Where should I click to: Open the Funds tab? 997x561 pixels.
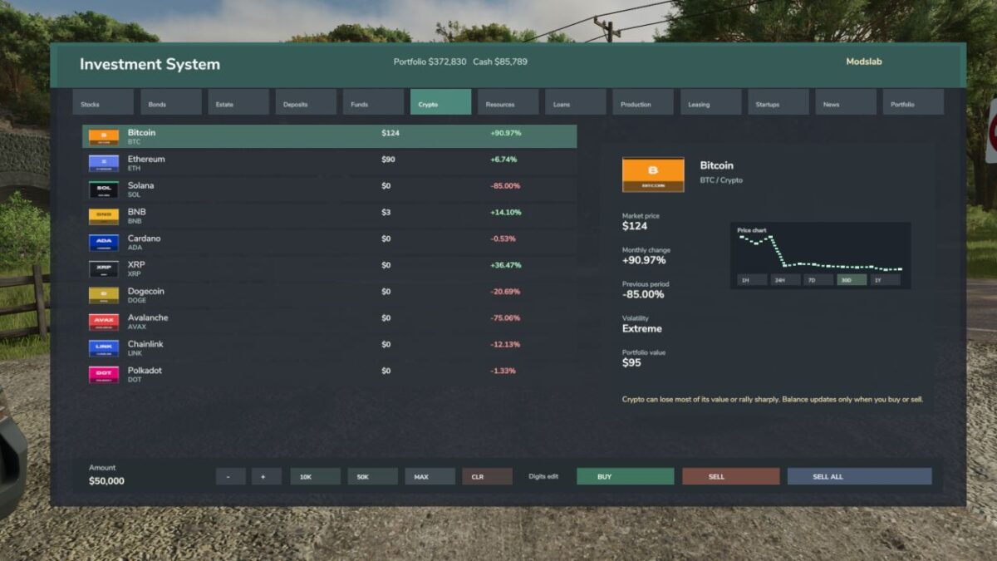click(x=373, y=102)
